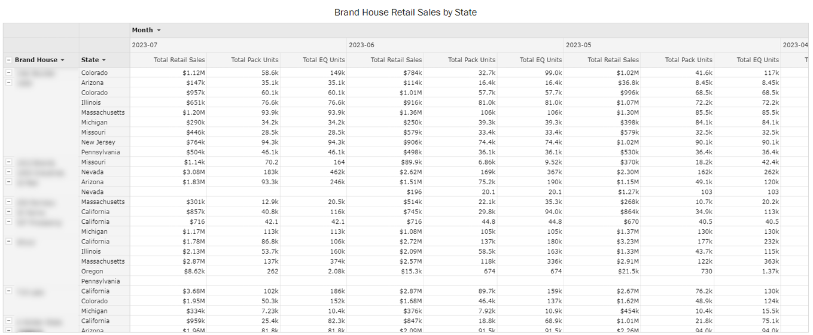Collapse the brand group starting at California $716 row

[x=9, y=221]
